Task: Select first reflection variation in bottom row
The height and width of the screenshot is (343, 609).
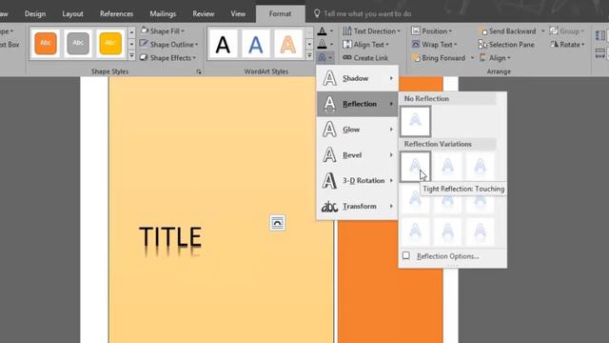Action: pos(415,232)
